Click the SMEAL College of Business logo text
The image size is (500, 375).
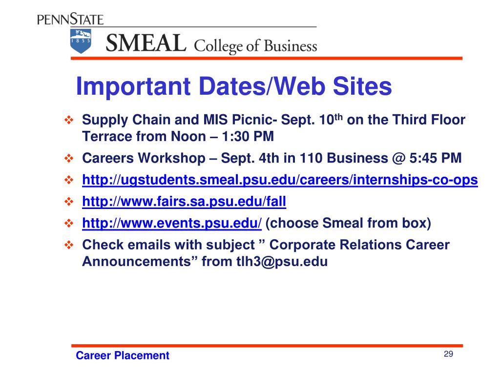coord(211,43)
